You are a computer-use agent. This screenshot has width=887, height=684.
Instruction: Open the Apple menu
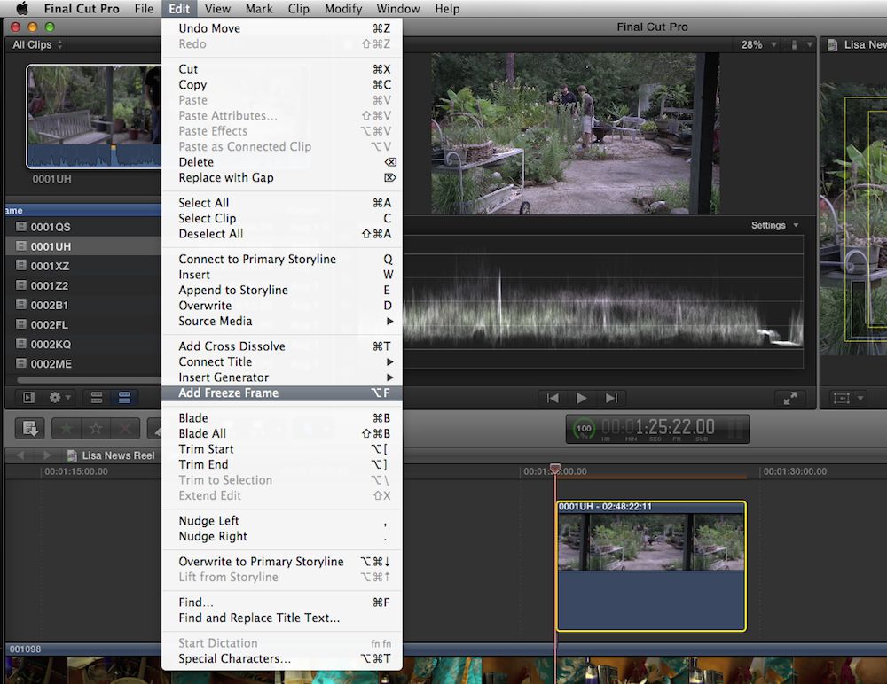coord(22,9)
